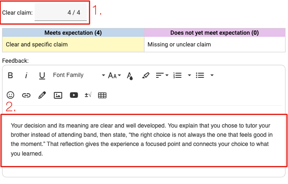Select the 'Missing or unclear claim' cell
The height and width of the screenshot is (184, 288).
coord(215,44)
